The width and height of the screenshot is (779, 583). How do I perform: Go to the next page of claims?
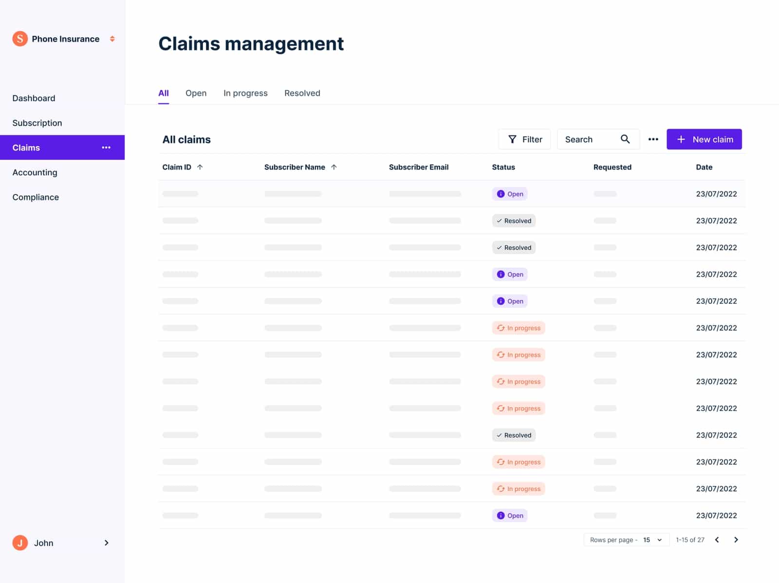pyautogui.click(x=736, y=540)
